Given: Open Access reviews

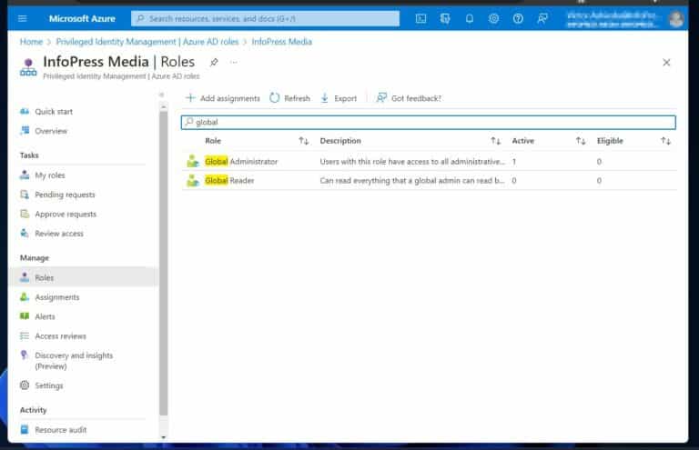Looking at the screenshot, I should tap(61, 336).
